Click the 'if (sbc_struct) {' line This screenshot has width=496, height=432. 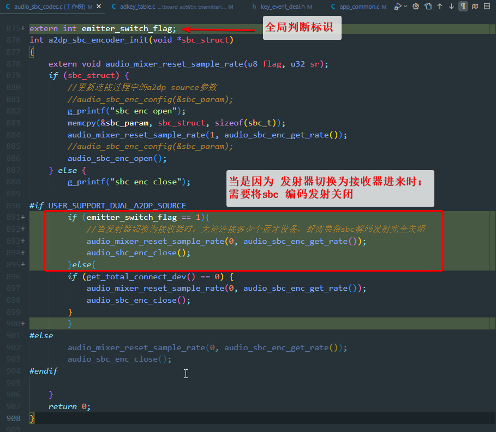(89, 76)
